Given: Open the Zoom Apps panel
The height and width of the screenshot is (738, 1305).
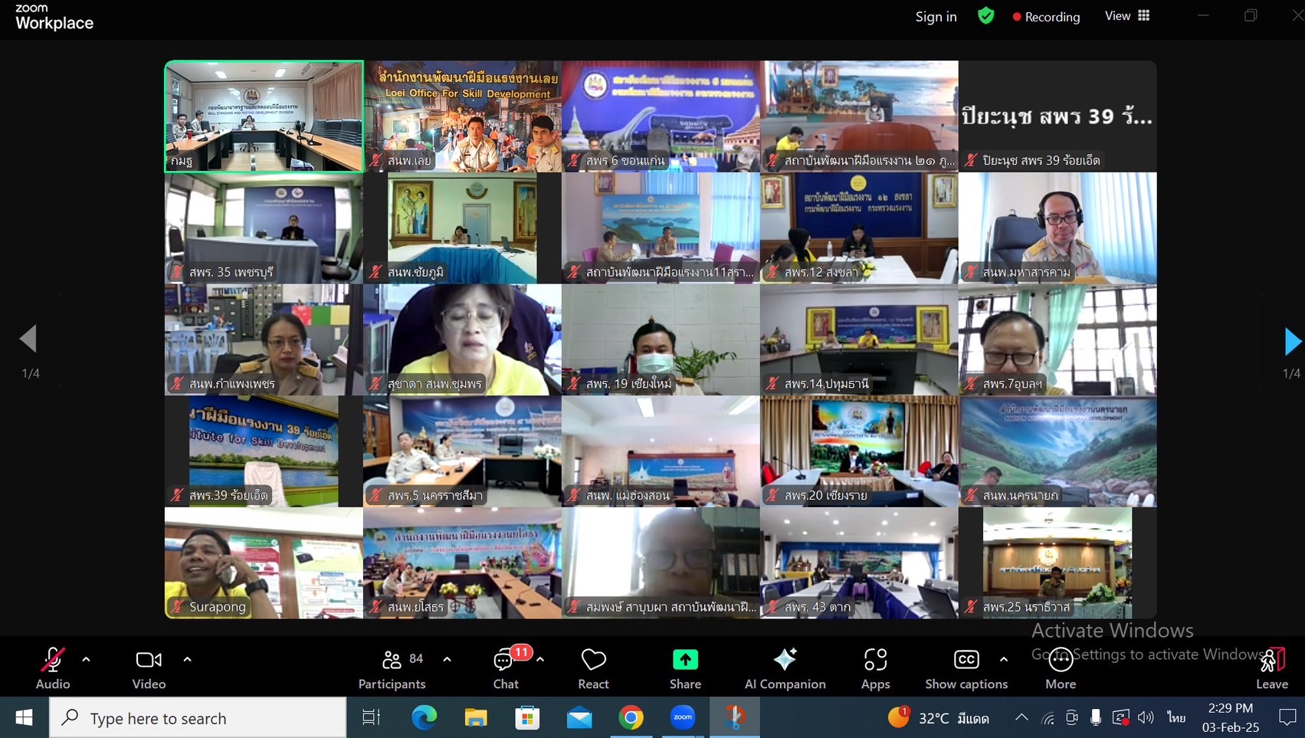Looking at the screenshot, I should click(x=875, y=667).
